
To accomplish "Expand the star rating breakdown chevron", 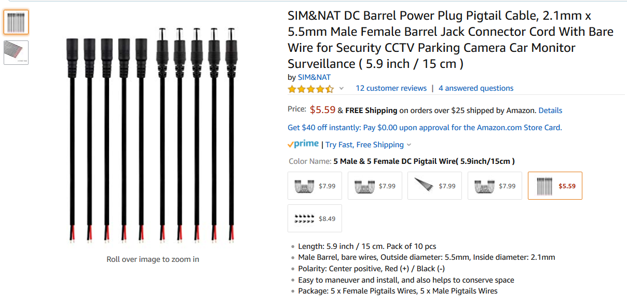I will (342, 89).
